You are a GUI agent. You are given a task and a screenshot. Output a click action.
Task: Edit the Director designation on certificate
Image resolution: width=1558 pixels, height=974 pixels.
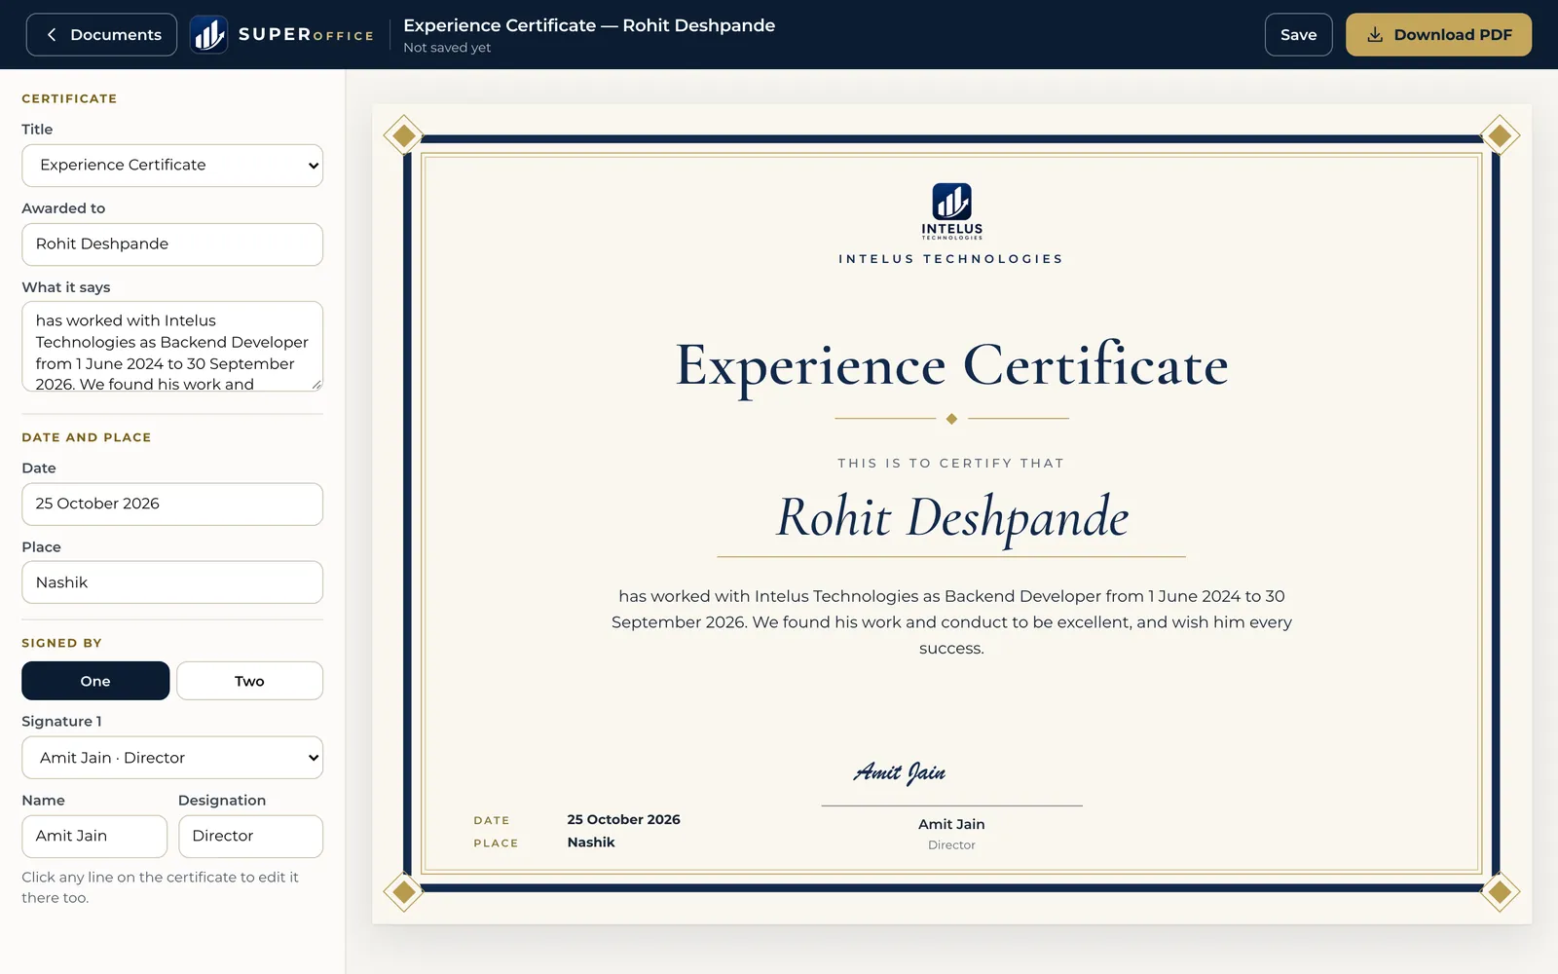pos(951,845)
